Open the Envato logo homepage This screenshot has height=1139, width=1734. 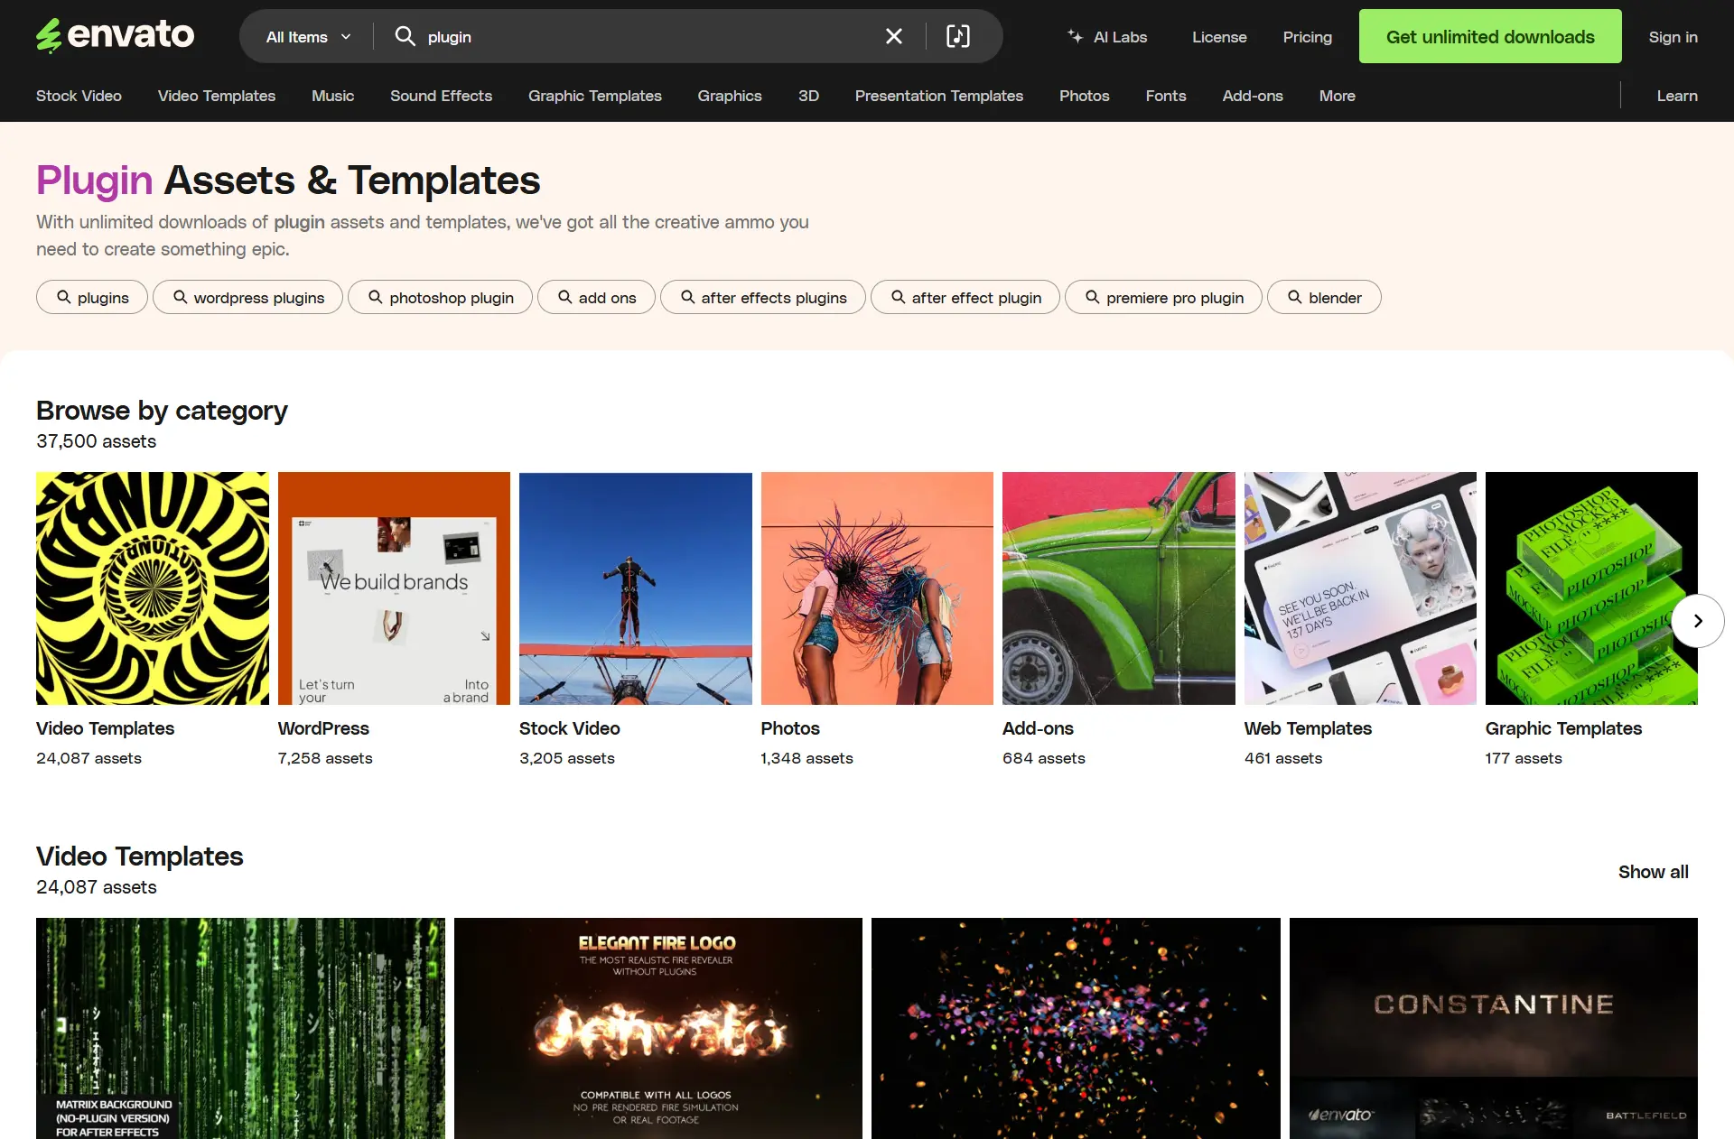115,36
